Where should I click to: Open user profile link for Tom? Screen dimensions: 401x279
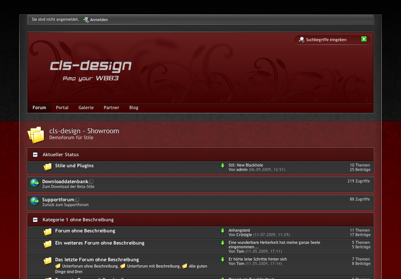coord(240,251)
